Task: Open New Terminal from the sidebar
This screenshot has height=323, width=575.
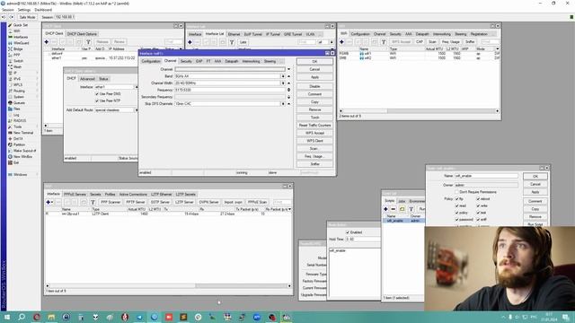Action: tap(22, 133)
